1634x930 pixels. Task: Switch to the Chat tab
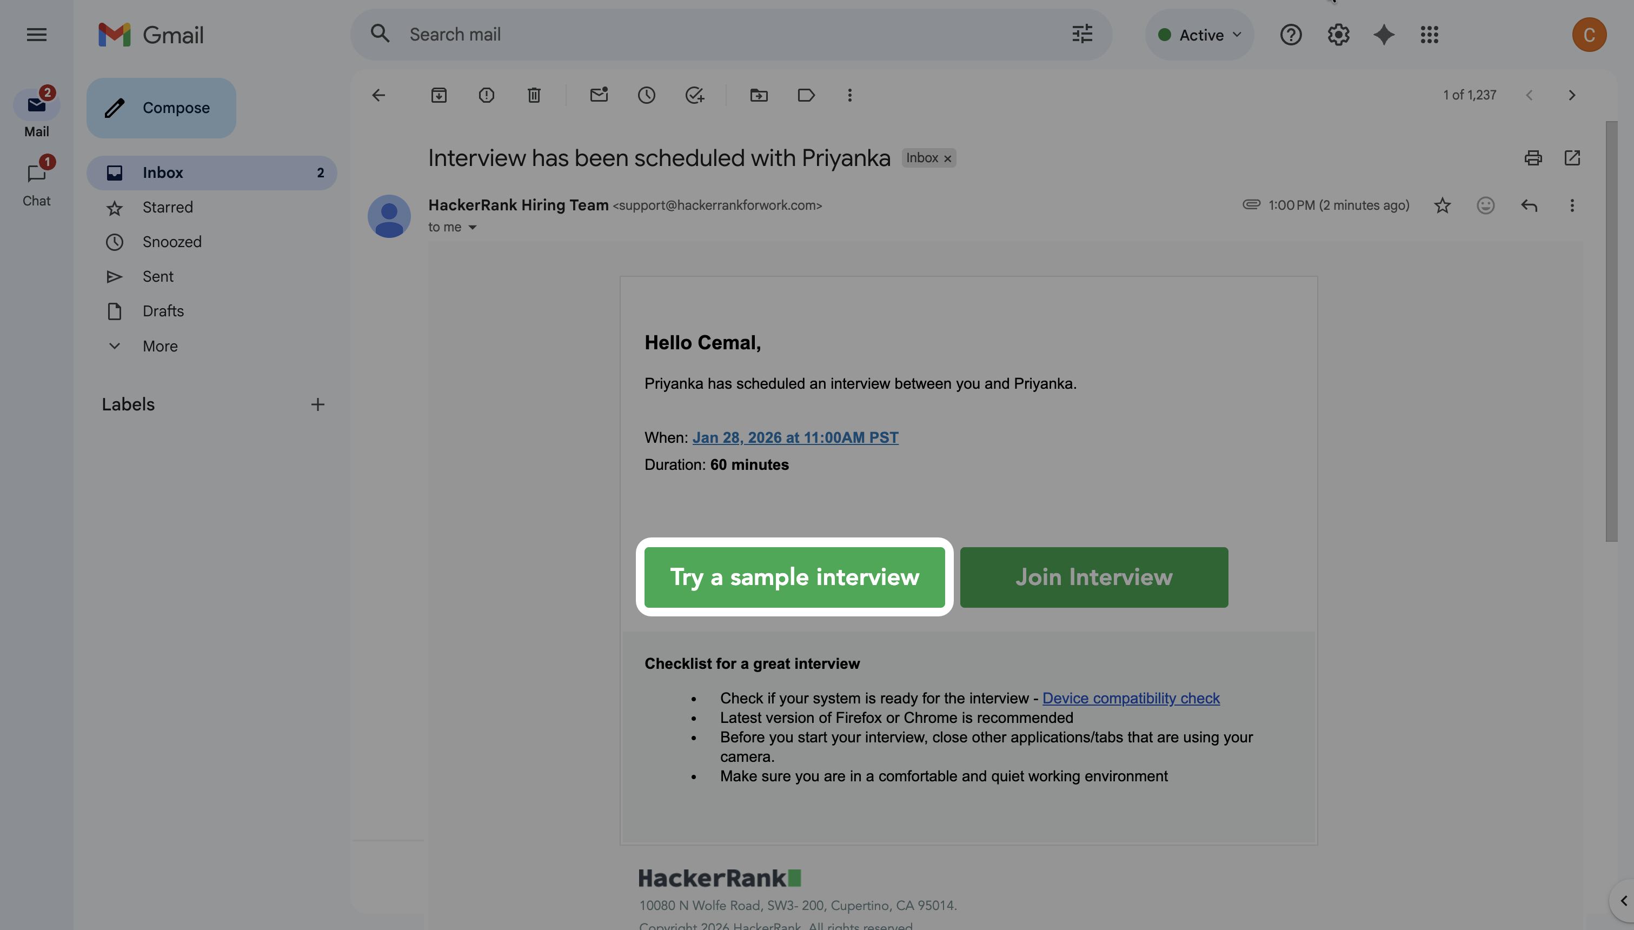coord(36,182)
